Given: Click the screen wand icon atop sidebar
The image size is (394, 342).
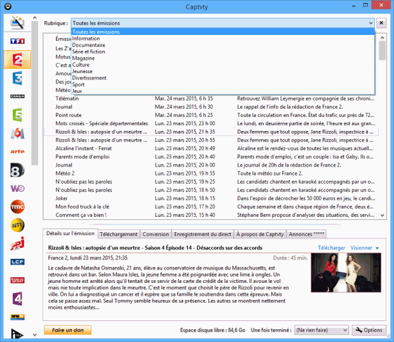Looking at the screenshot, I should (17, 23).
